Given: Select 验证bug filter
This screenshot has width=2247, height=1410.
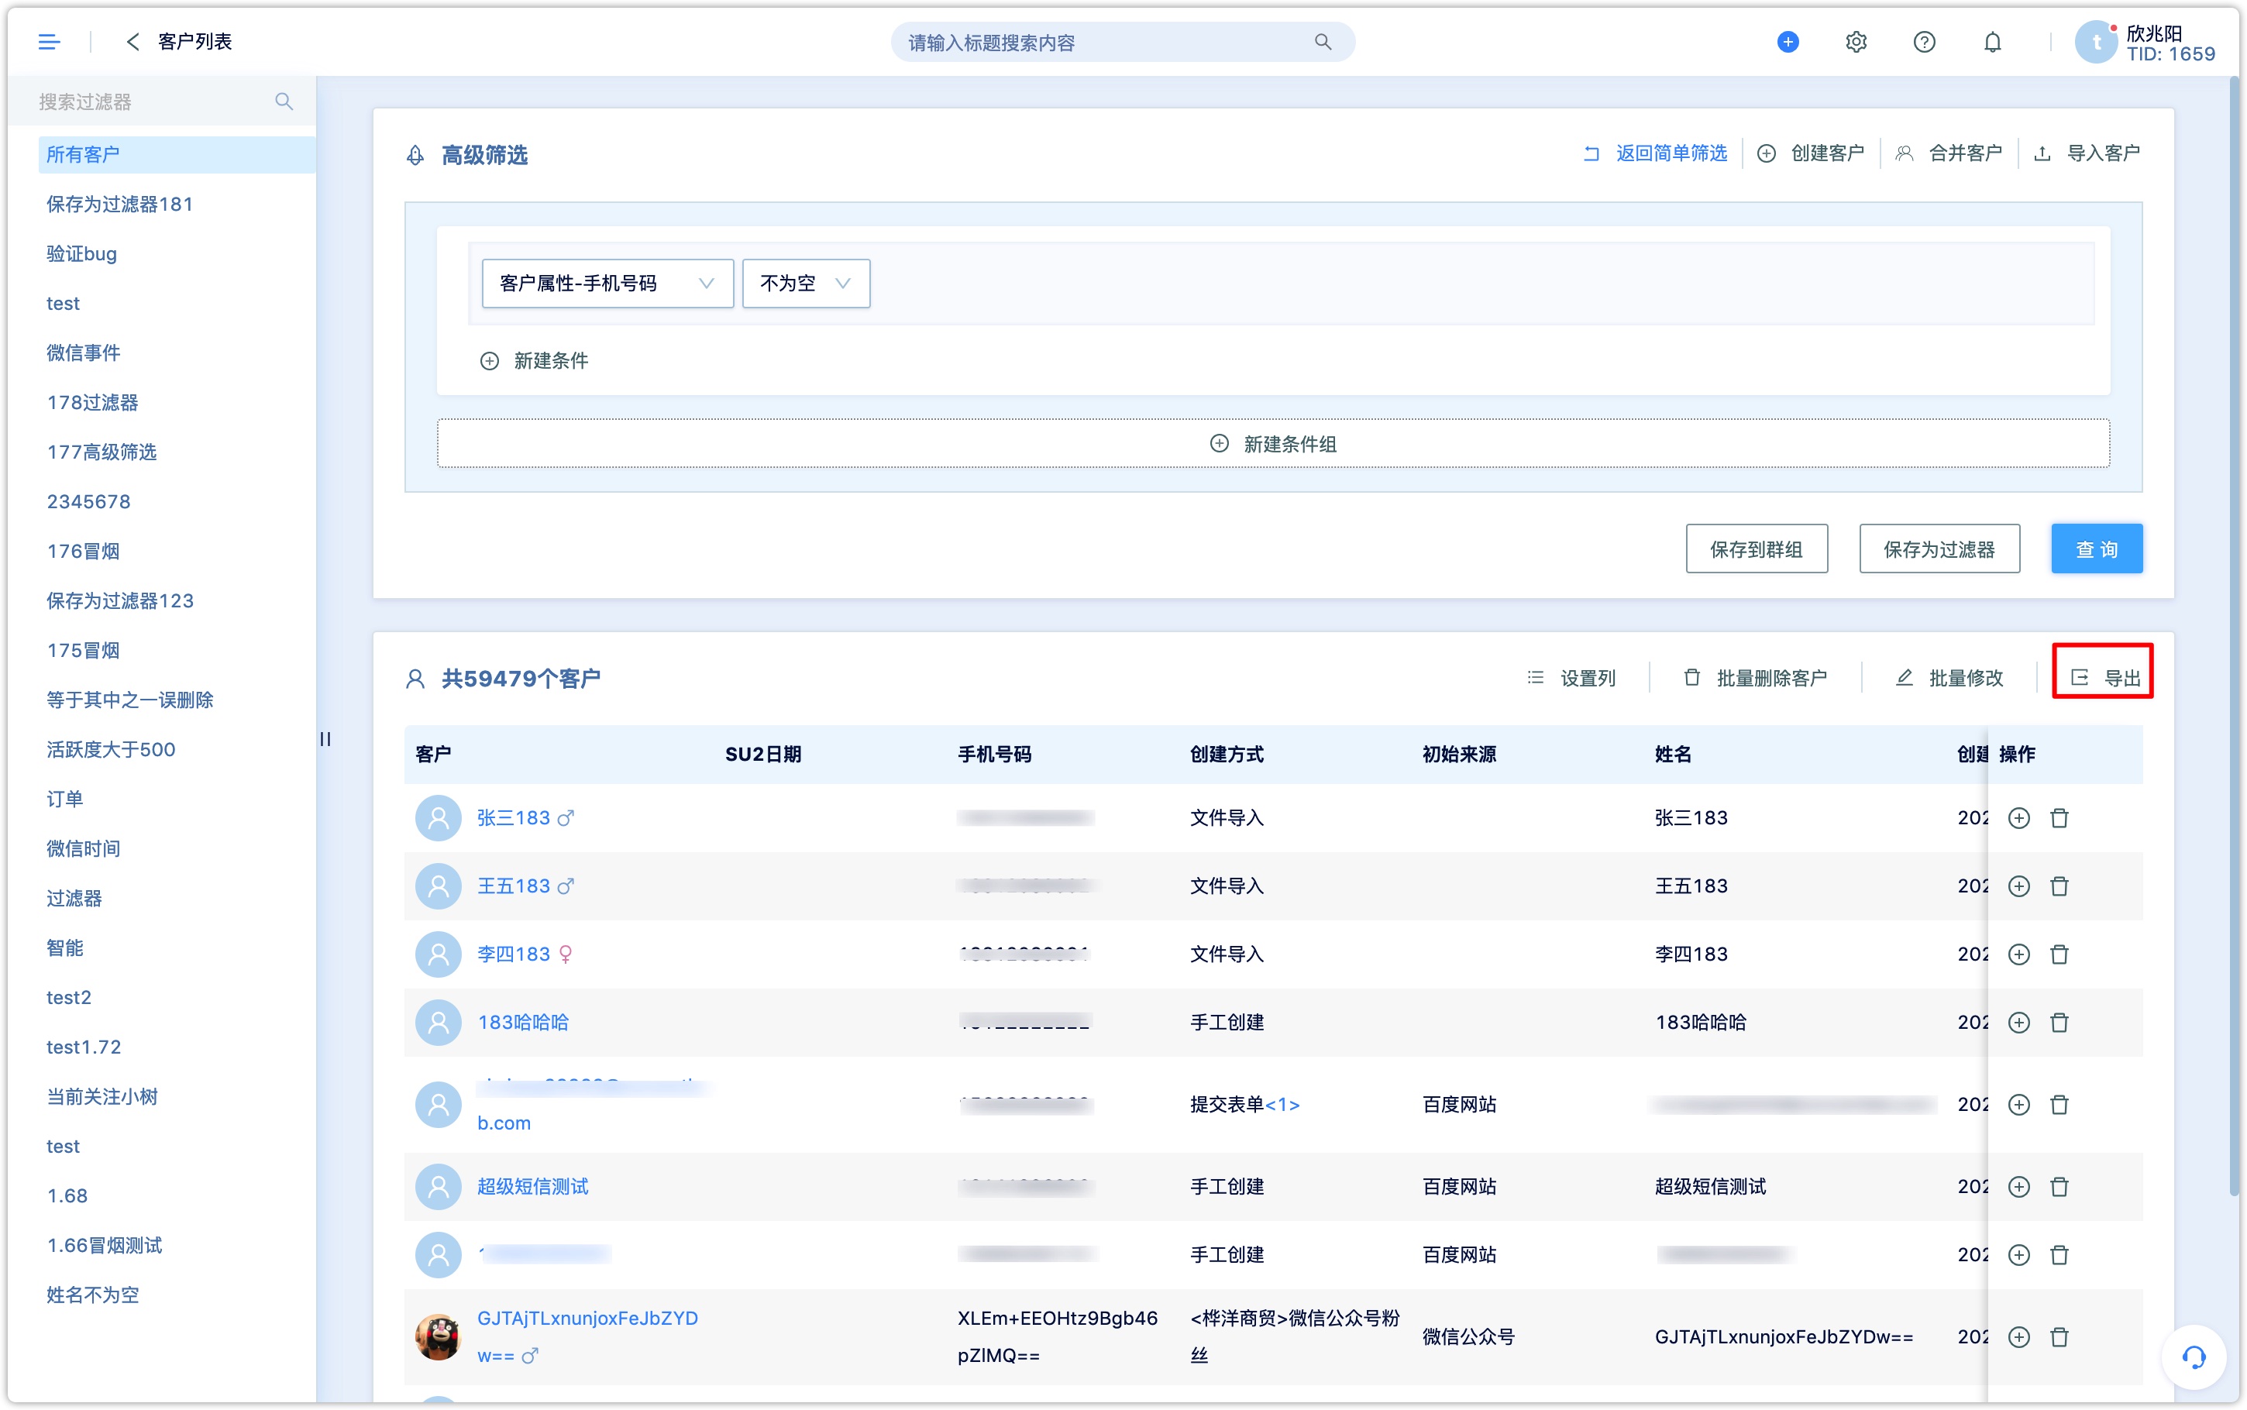Looking at the screenshot, I should 81,253.
